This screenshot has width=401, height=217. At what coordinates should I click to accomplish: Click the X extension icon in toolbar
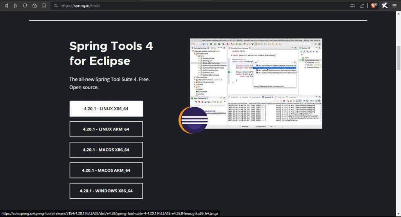coord(385,5)
